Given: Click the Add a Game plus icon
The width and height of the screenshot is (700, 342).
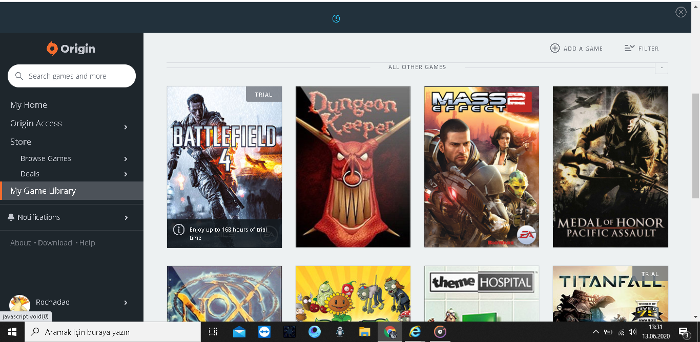Looking at the screenshot, I should [x=554, y=48].
